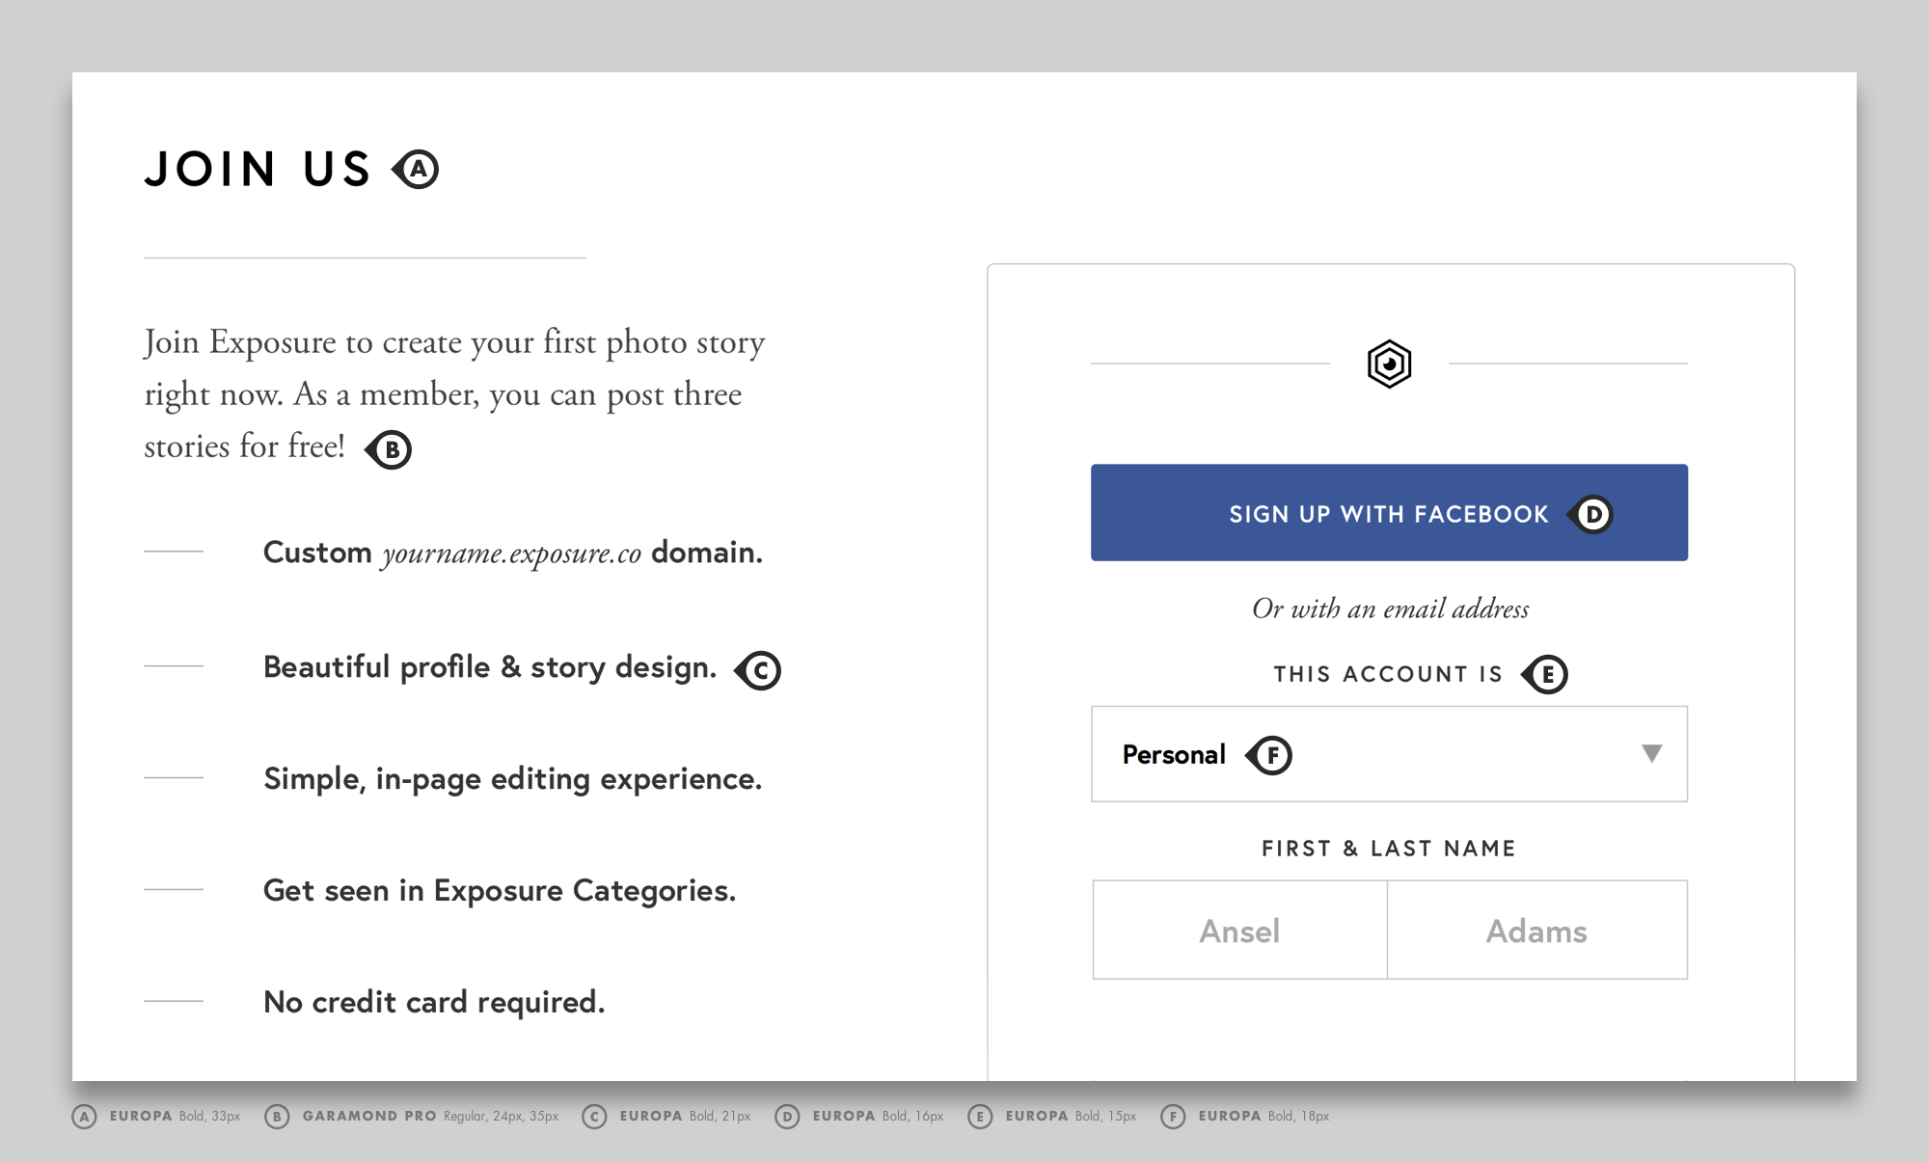Click the Ansel first name field
Image resolution: width=1929 pixels, height=1162 pixels.
[1239, 931]
